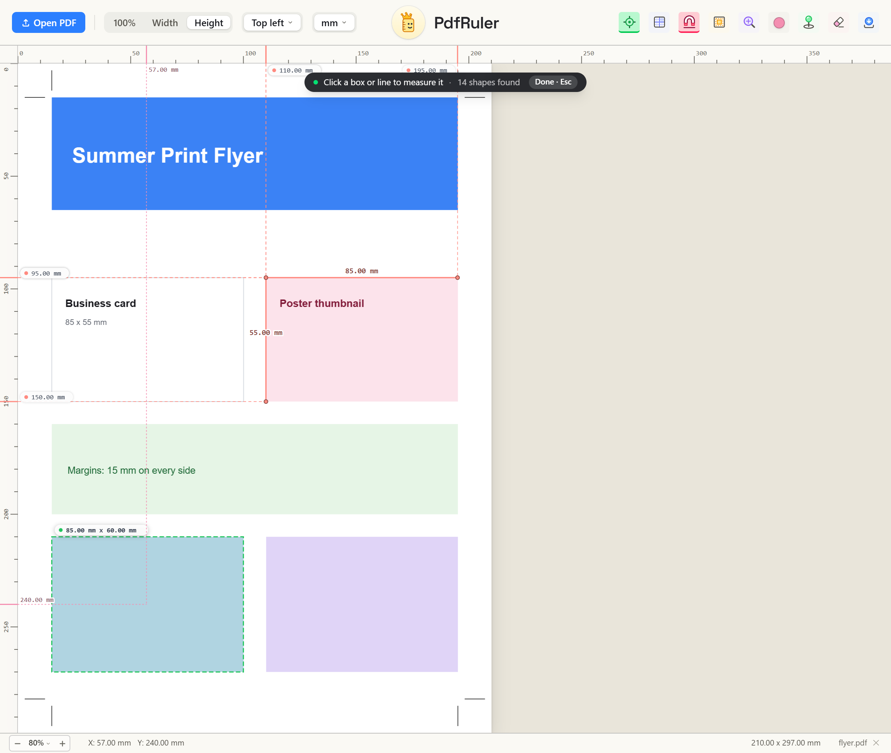Click the Done · Esc button
This screenshot has height=753, width=891.
tap(553, 82)
